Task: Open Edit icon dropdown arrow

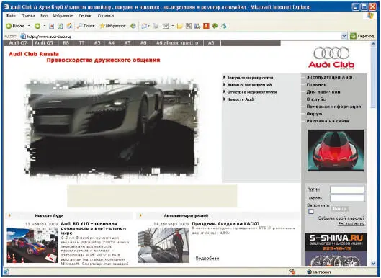Action: point(173,26)
